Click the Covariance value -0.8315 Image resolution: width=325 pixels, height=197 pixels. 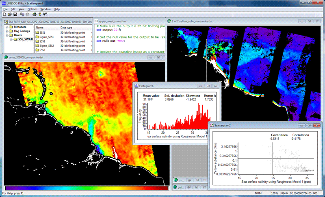274,139
